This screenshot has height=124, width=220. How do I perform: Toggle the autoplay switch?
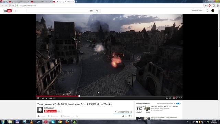(x=178, y=103)
